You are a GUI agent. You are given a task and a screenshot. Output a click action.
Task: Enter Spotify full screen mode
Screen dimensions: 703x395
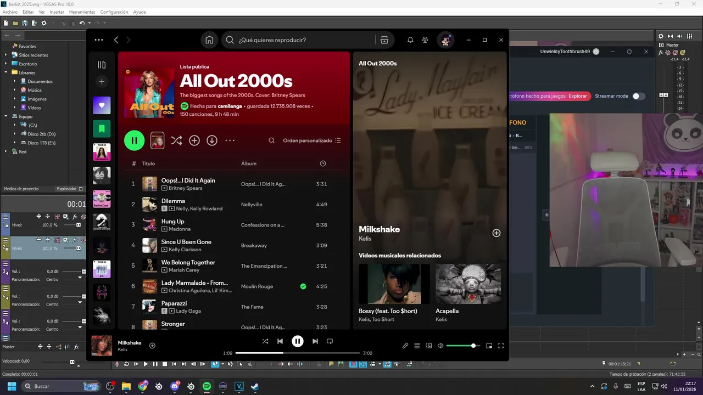click(x=501, y=346)
